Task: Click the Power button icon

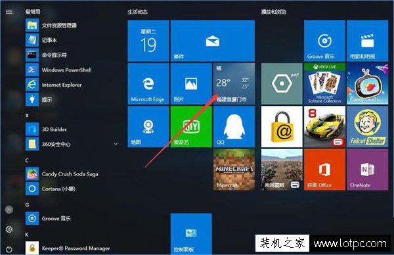Action: 9,249
